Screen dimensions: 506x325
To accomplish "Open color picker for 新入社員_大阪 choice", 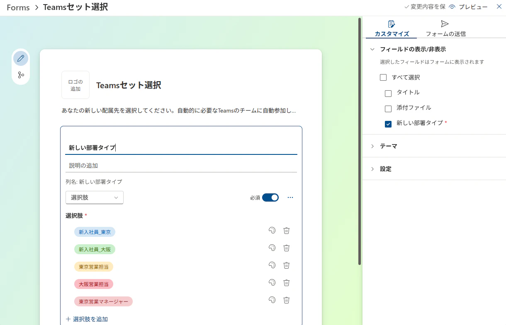I will pyautogui.click(x=272, y=248).
